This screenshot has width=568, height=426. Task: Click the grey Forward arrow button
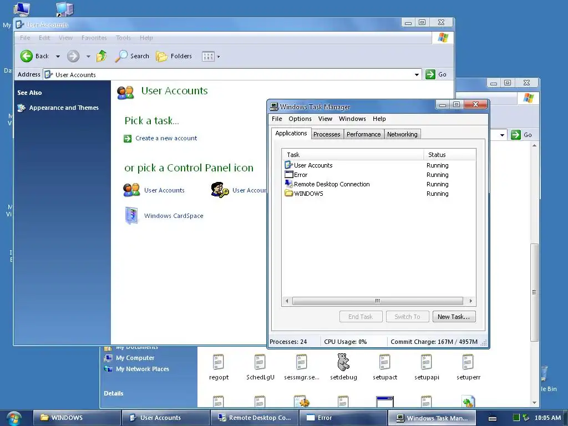[73, 56]
